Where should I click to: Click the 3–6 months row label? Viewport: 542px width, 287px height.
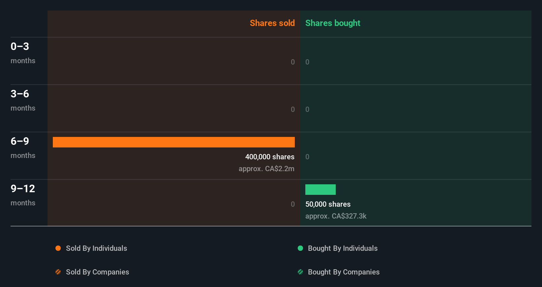point(23,100)
